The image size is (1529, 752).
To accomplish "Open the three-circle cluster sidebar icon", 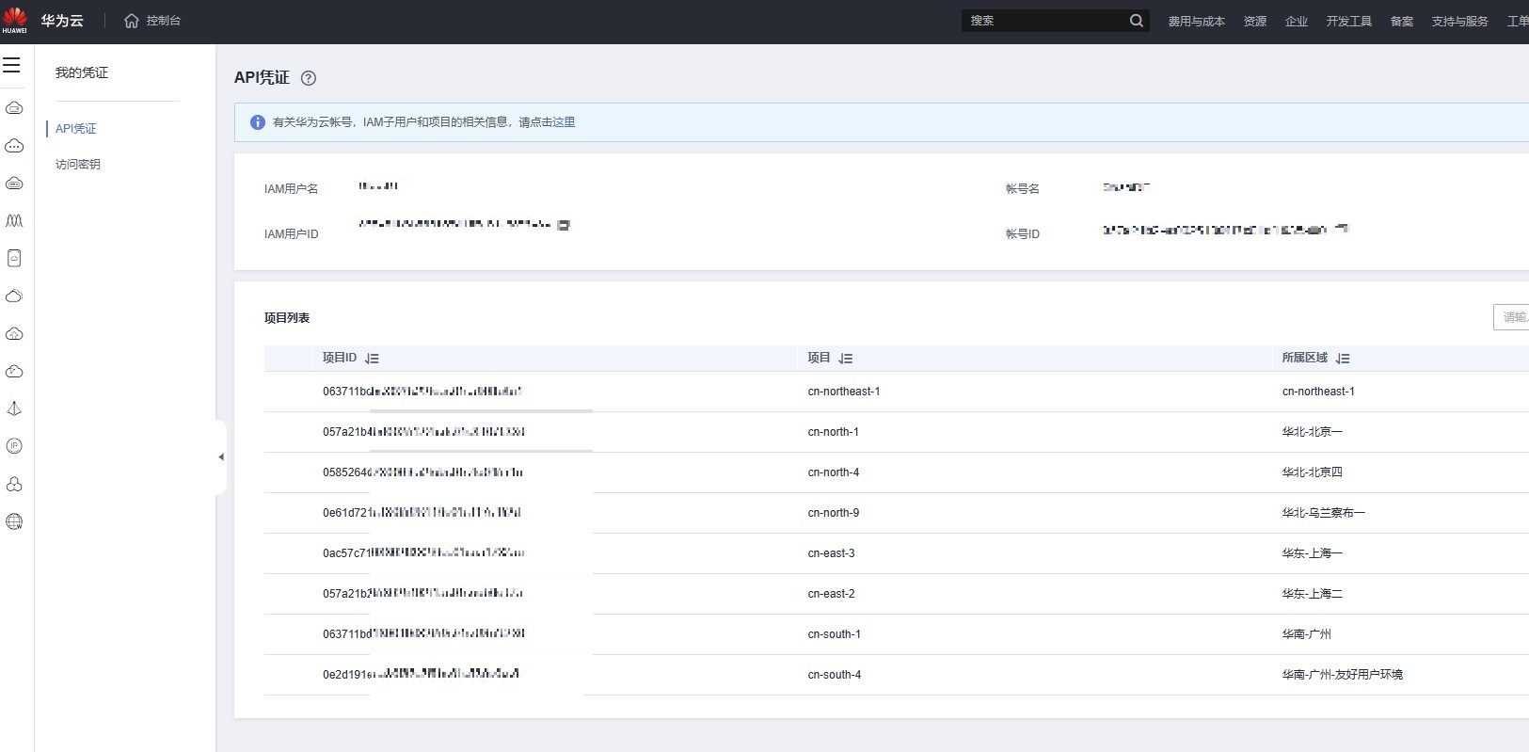I will [x=14, y=485].
